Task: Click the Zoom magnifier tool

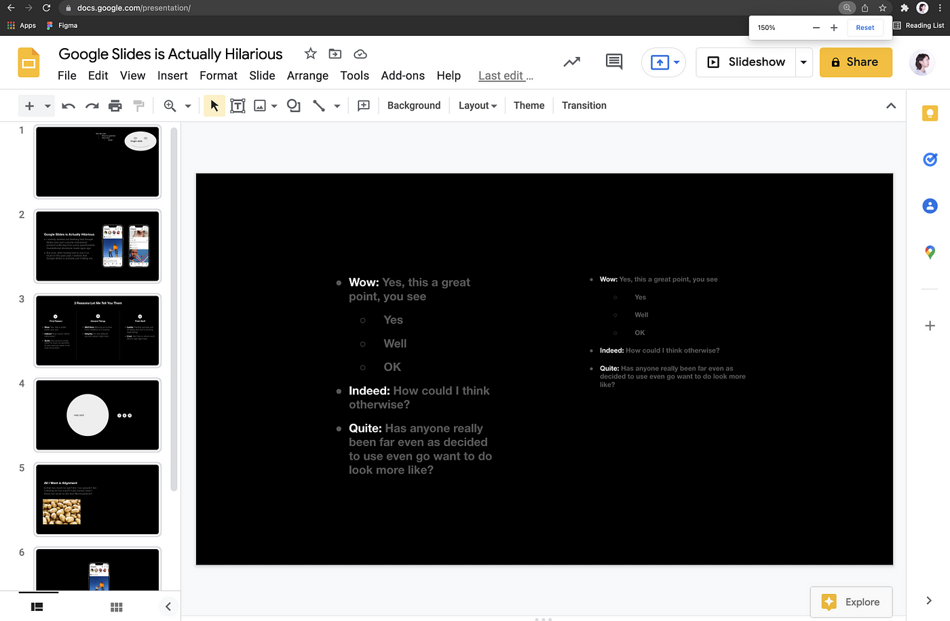Action: [170, 106]
